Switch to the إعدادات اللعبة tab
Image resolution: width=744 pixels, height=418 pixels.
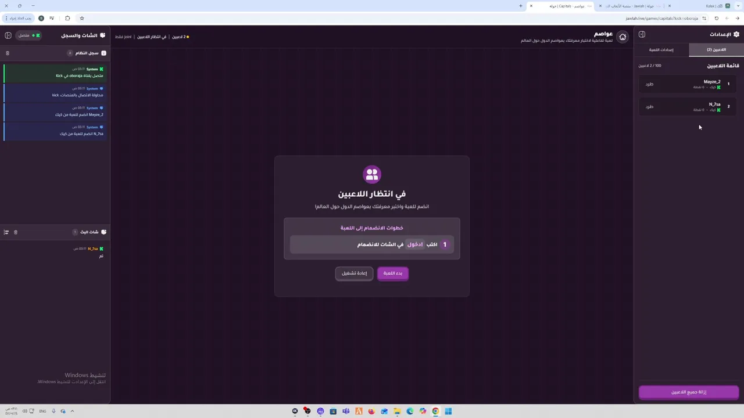pos(661,50)
